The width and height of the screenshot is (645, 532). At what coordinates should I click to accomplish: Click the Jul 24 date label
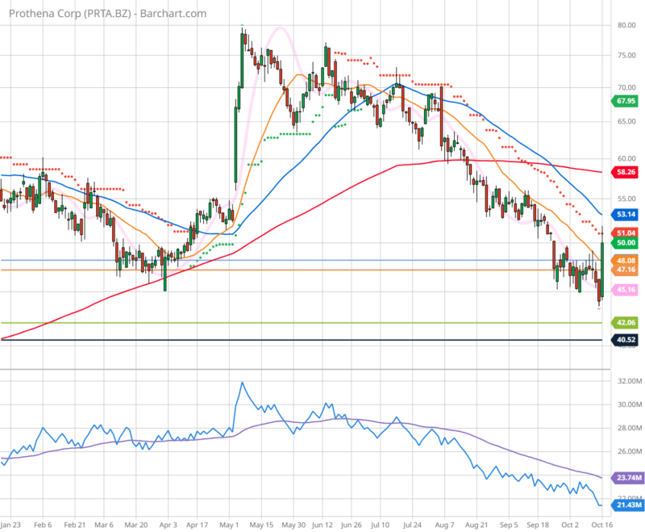tap(412, 525)
